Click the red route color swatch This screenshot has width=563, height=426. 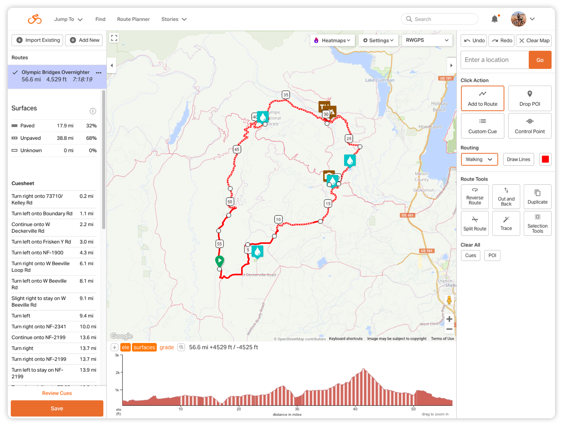tap(545, 159)
